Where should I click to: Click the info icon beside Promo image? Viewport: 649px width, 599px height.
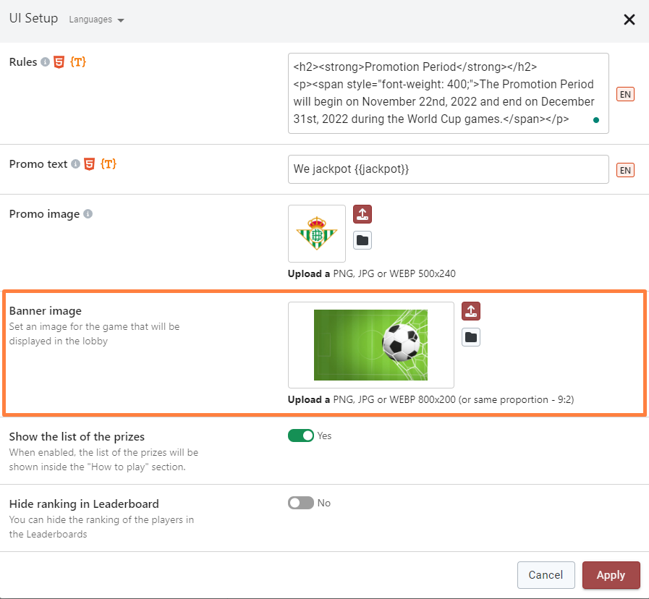[x=88, y=214]
